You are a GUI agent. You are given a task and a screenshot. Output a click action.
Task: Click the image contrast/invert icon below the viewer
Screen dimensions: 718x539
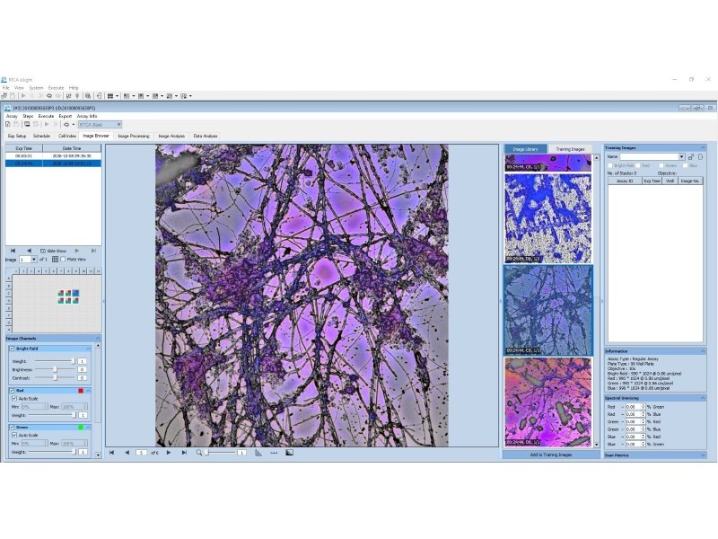pyautogui.click(x=289, y=453)
